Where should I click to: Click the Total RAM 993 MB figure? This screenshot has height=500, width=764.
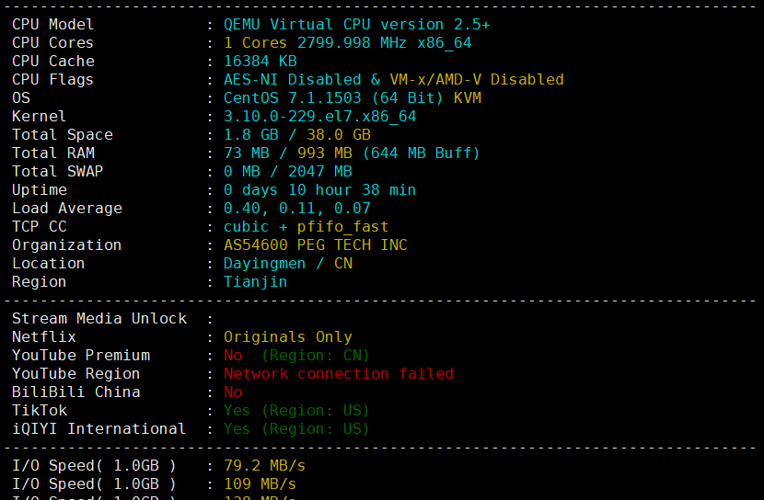point(325,153)
